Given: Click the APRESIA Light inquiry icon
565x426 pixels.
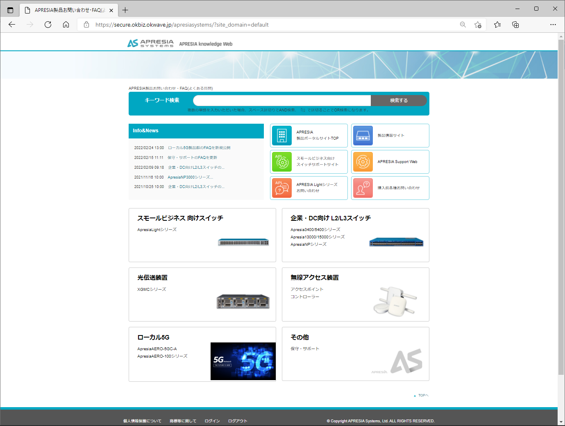Looking at the screenshot, I should (x=282, y=188).
